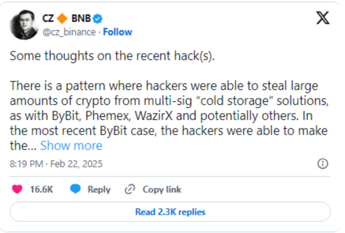Viewport: 345px width, 233px height.
Task: Follow the @cz_binance account
Action: pos(117,32)
